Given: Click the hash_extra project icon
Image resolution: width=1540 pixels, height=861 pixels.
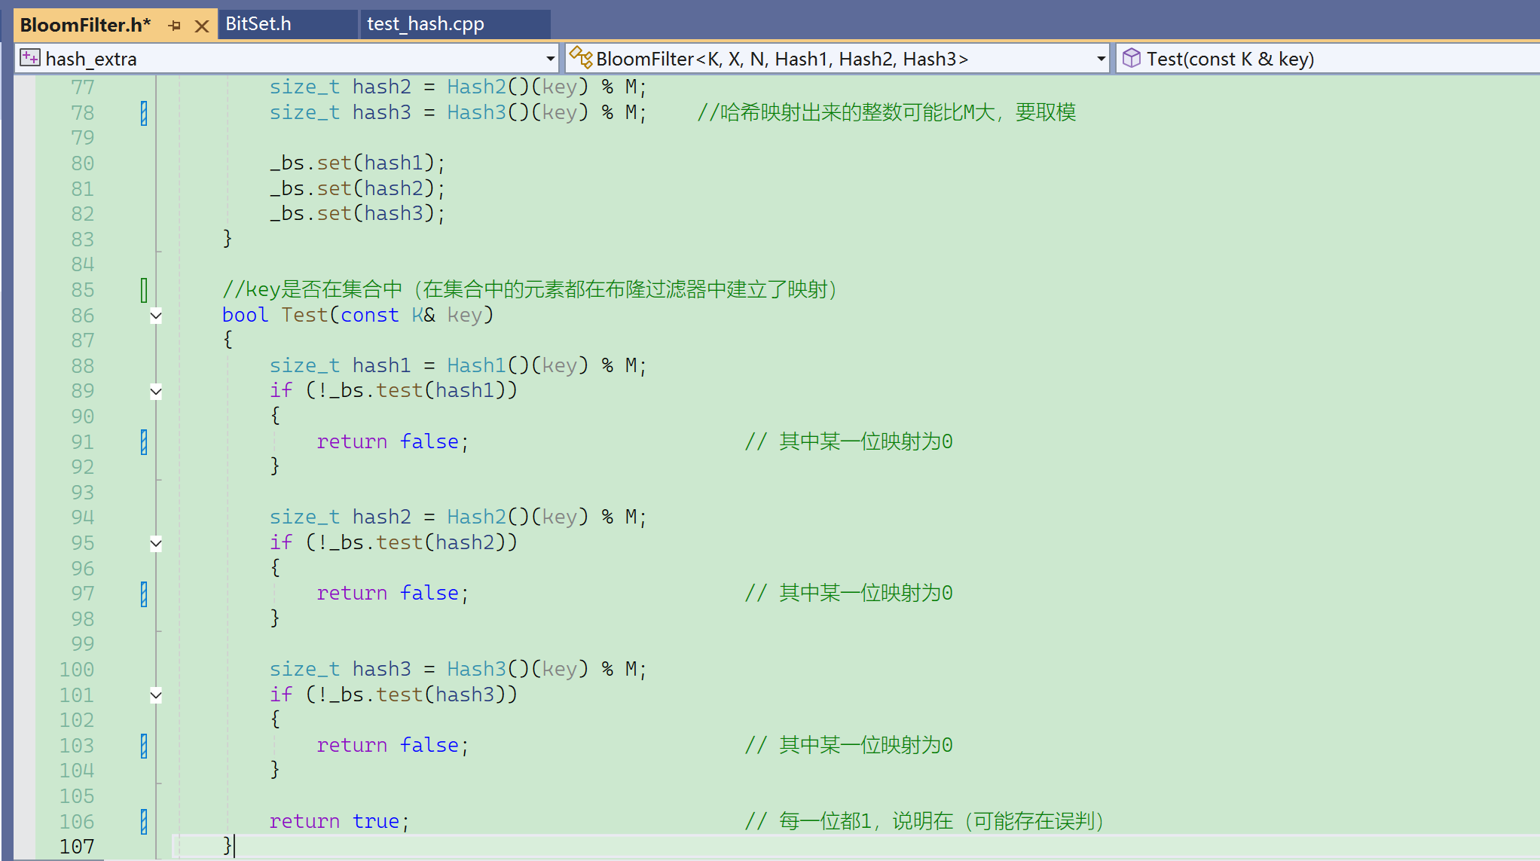Looking at the screenshot, I should (x=30, y=58).
